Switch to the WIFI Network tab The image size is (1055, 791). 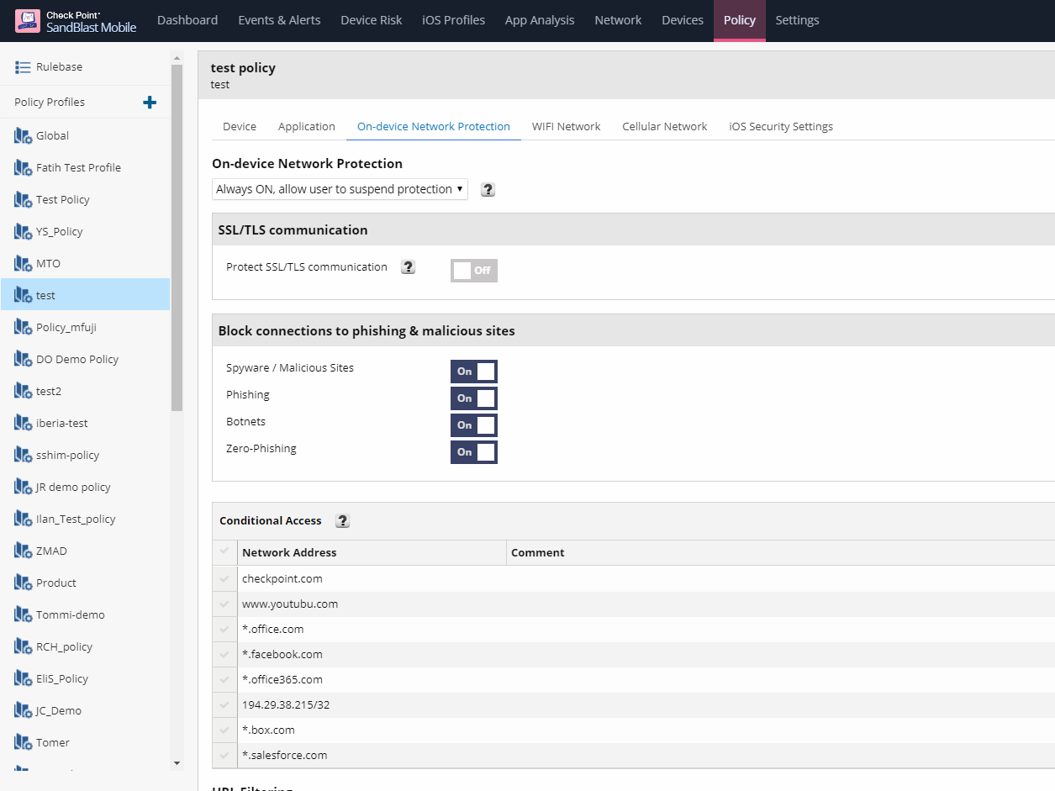point(566,127)
